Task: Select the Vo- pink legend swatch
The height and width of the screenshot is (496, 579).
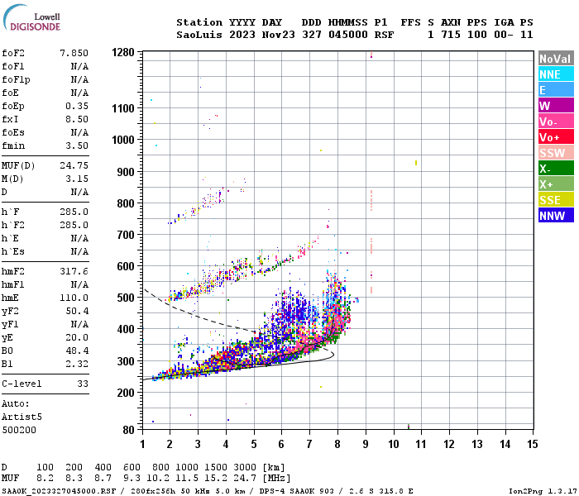Action: coord(556,122)
